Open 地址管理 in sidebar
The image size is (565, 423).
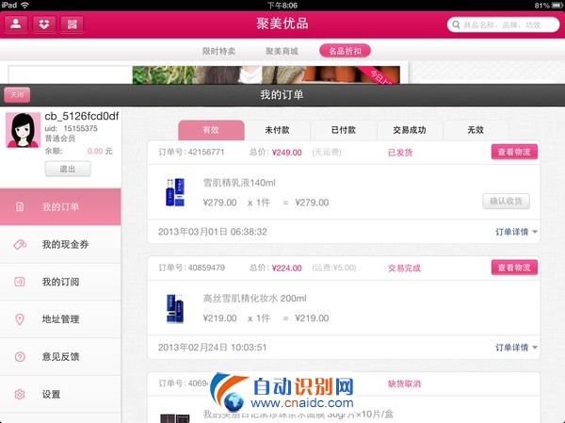tap(60, 319)
